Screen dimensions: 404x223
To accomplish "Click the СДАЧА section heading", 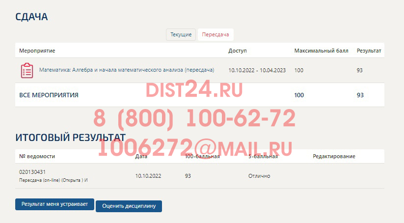I will [31, 17].
